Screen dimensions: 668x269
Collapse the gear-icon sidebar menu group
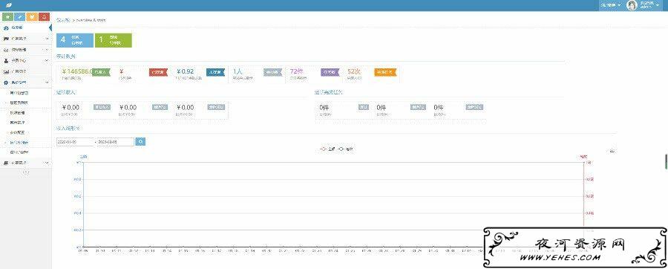click(x=25, y=82)
